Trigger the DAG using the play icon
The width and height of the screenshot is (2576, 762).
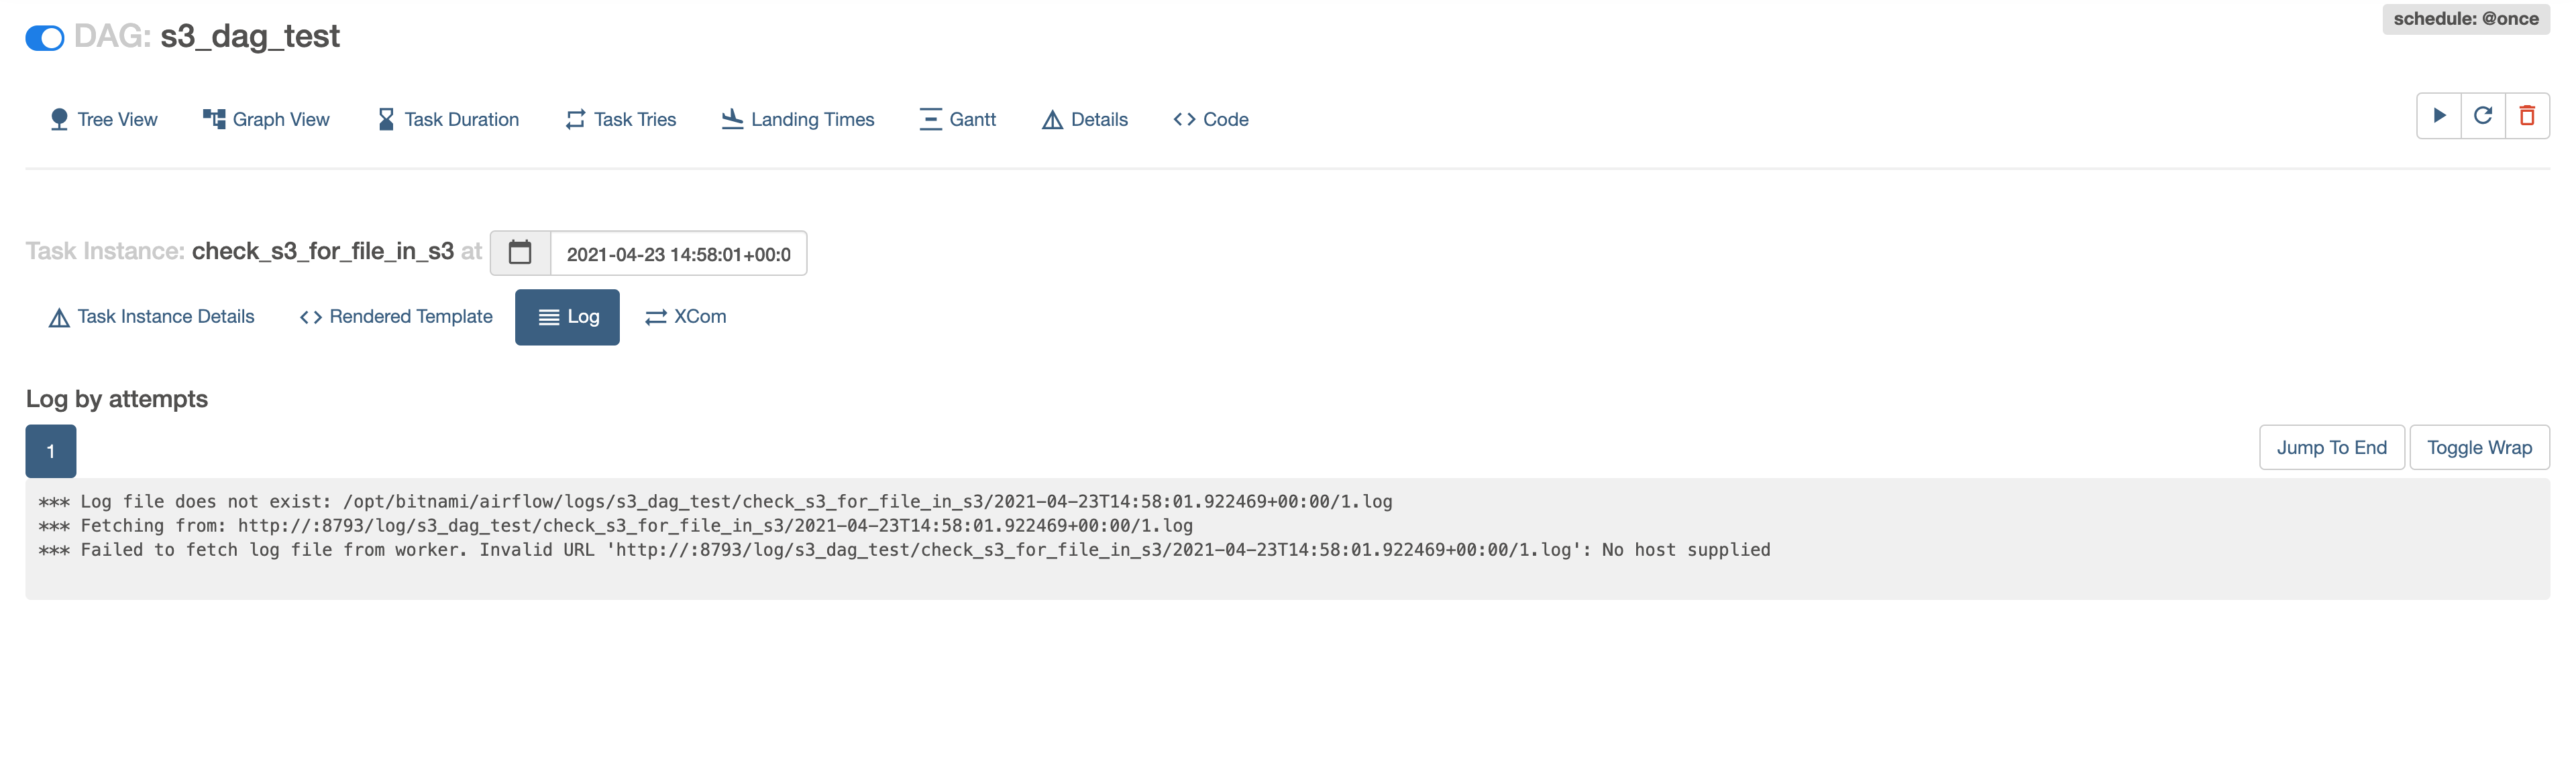click(x=2439, y=115)
